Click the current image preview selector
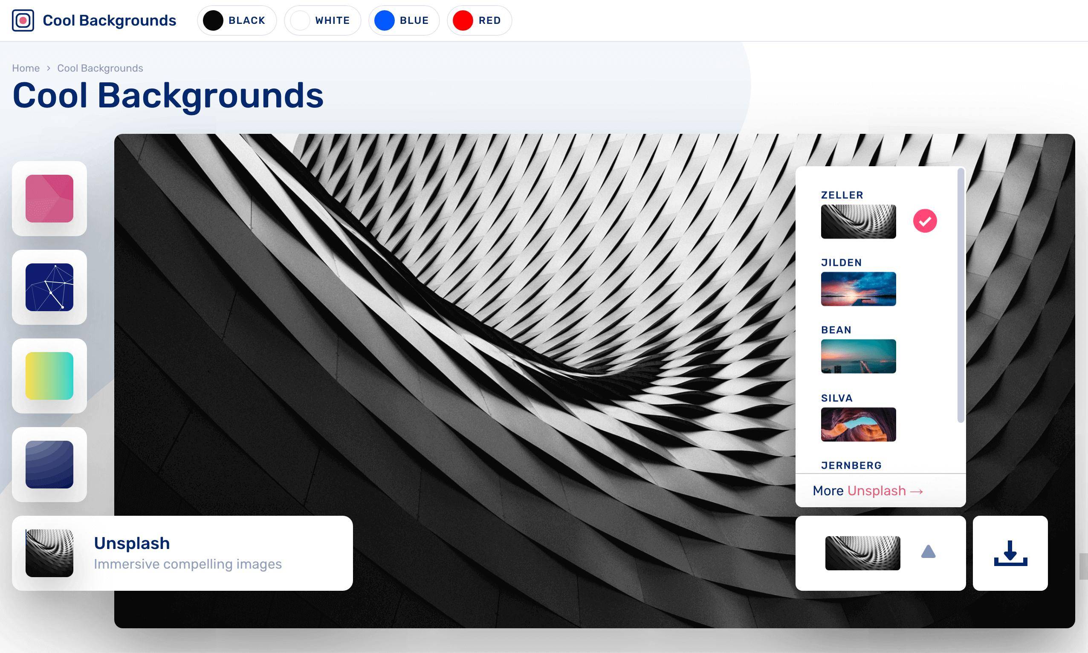 [x=862, y=553]
